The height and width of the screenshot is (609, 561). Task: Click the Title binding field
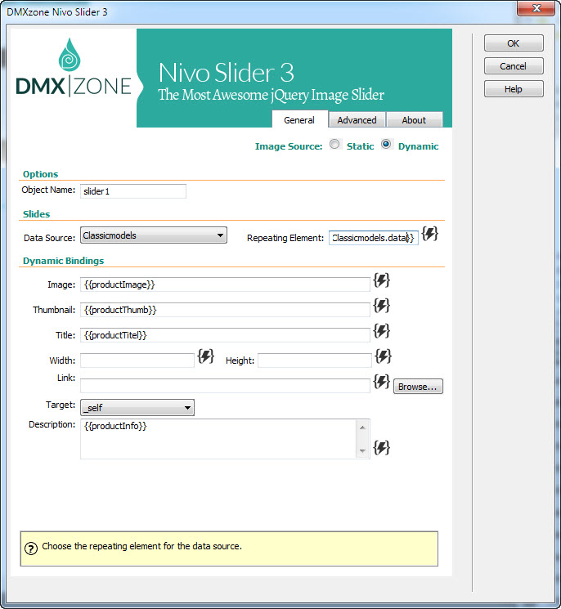point(225,335)
